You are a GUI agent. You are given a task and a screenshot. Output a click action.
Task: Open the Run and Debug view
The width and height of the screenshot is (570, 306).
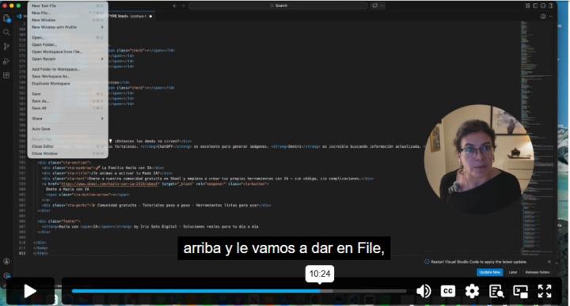[6, 61]
